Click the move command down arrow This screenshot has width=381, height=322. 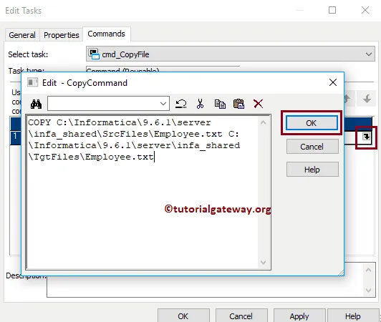pos(367,99)
